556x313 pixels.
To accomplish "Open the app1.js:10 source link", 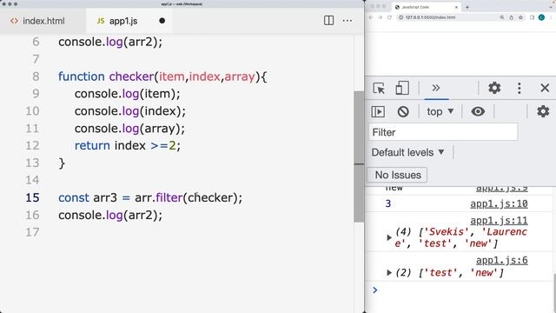I will pos(499,203).
